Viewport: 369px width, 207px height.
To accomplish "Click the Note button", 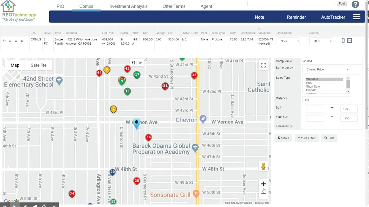I will coord(259,17).
